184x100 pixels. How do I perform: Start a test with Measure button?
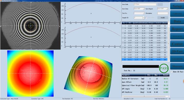(177, 66)
